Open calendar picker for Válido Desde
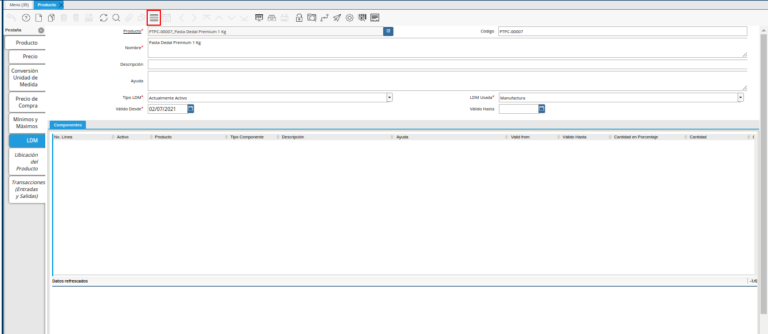 (x=191, y=108)
